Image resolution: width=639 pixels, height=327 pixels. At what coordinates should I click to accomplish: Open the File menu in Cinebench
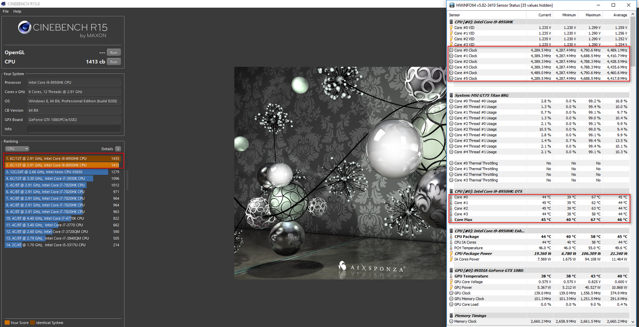click(x=6, y=11)
